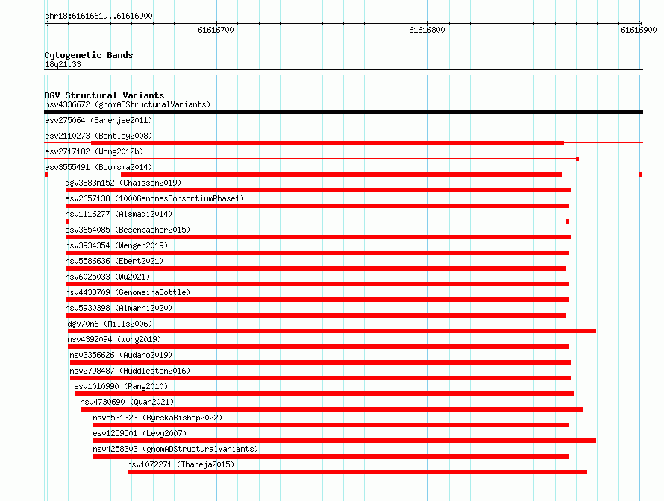Select the nsv2798487 red variant bar
Screen dimensions: 664x501
(320, 378)
